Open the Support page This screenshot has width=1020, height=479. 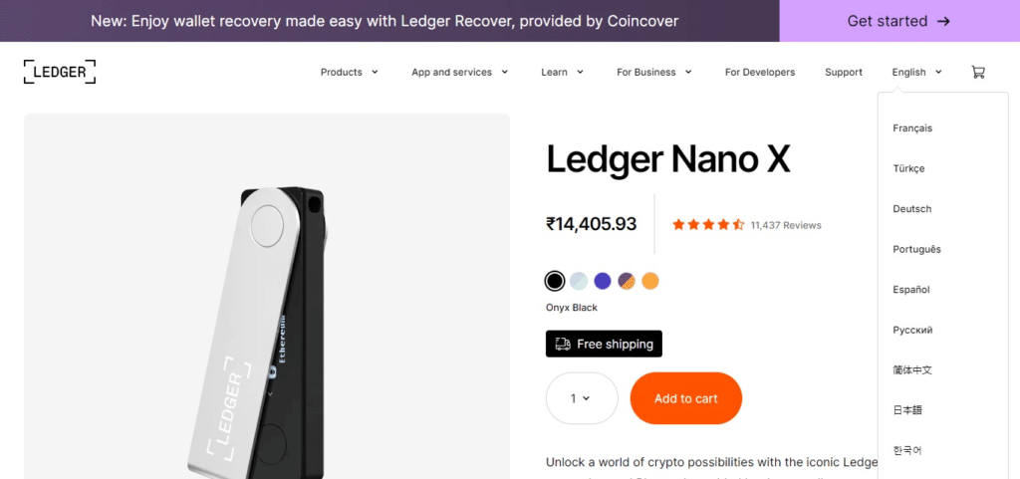click(844, 72)
